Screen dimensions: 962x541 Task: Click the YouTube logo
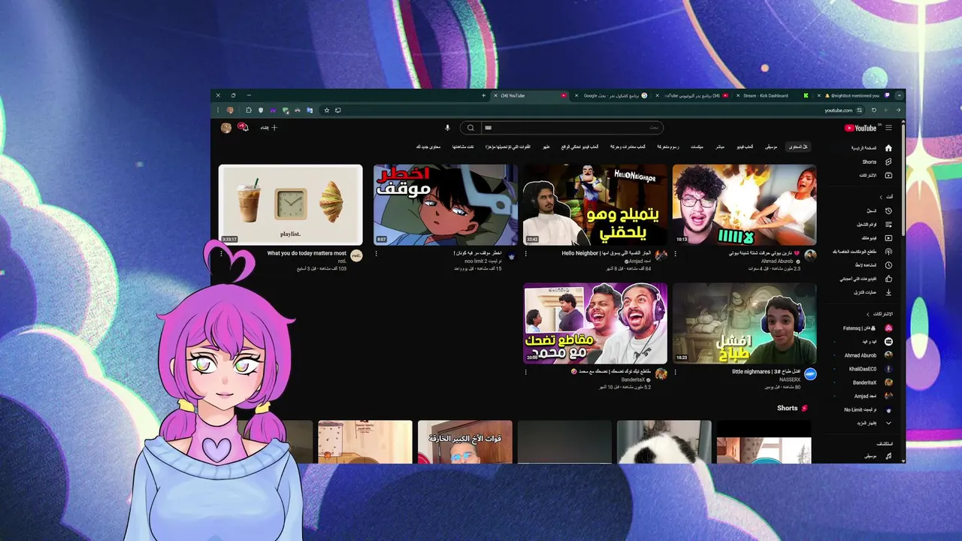(x=861, y=128)
